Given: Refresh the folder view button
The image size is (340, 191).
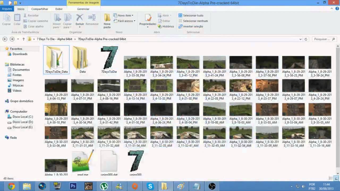Looking at the screenshot, I should (306, 39).
